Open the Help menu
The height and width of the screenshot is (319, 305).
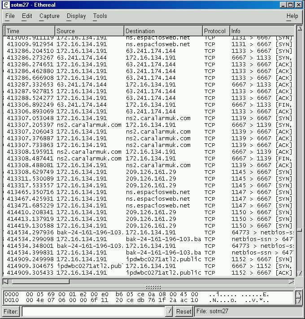pos(292,16)
